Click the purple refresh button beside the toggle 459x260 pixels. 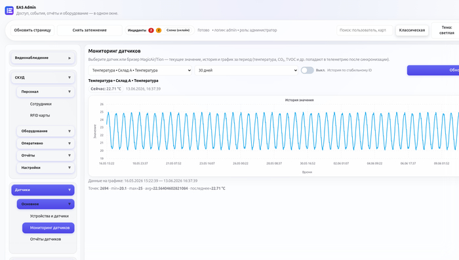click(x=433, y=70)
